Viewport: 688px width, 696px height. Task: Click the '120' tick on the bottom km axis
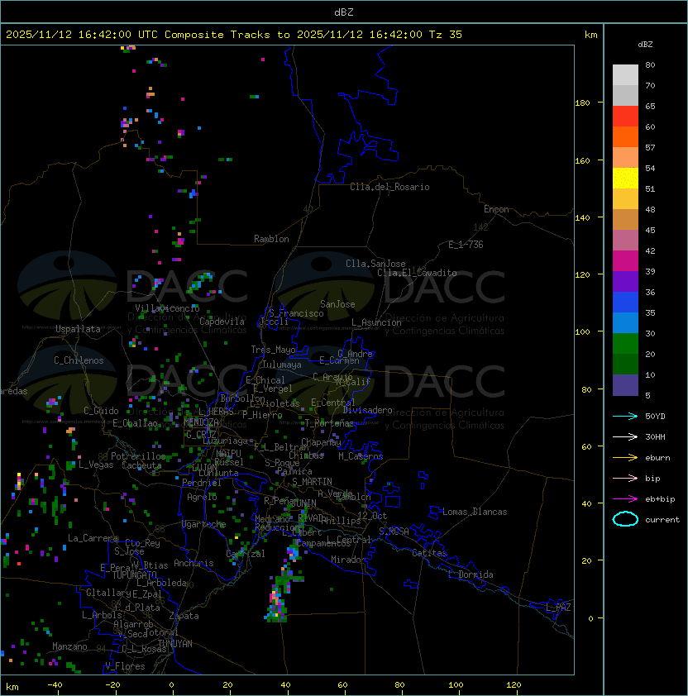(514, 684)
